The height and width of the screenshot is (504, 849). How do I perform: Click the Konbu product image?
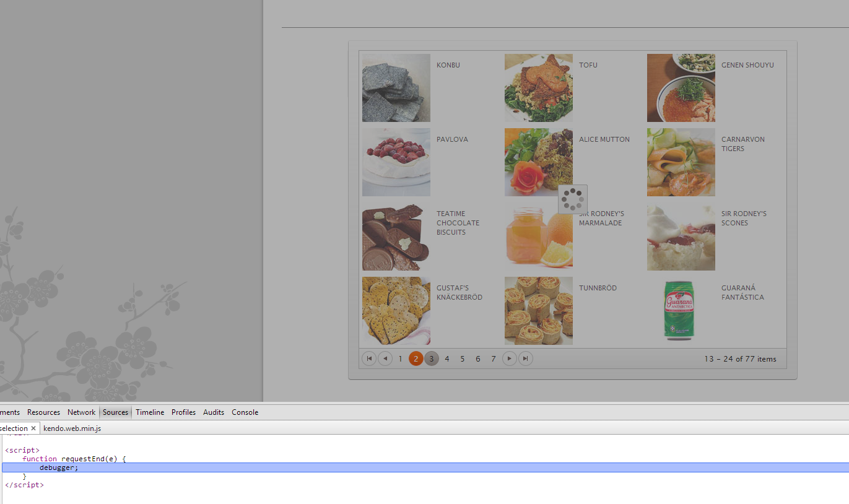396,88
